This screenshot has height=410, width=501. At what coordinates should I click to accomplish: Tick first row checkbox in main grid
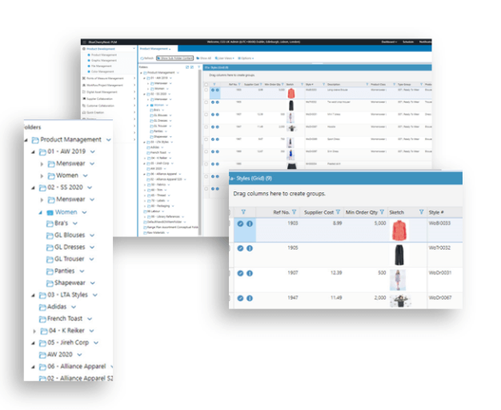(206, 90)
